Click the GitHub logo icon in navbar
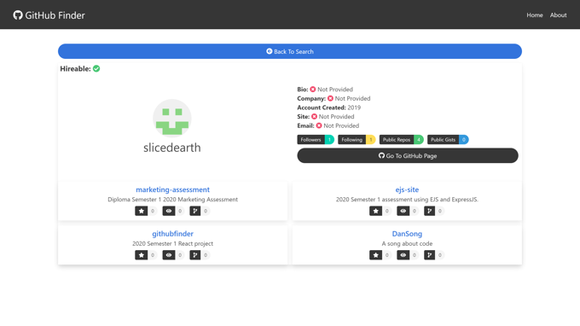Viewport: 580px width, 326px height. (18, 15)
